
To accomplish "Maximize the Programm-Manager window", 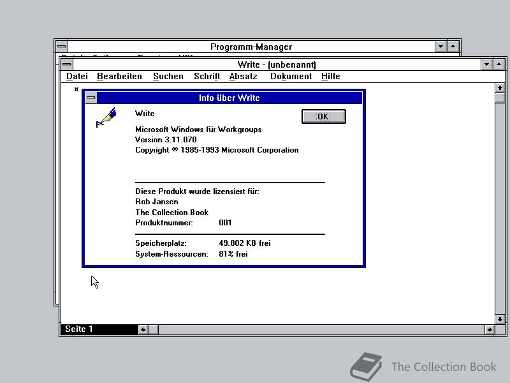I will (453, 47).
